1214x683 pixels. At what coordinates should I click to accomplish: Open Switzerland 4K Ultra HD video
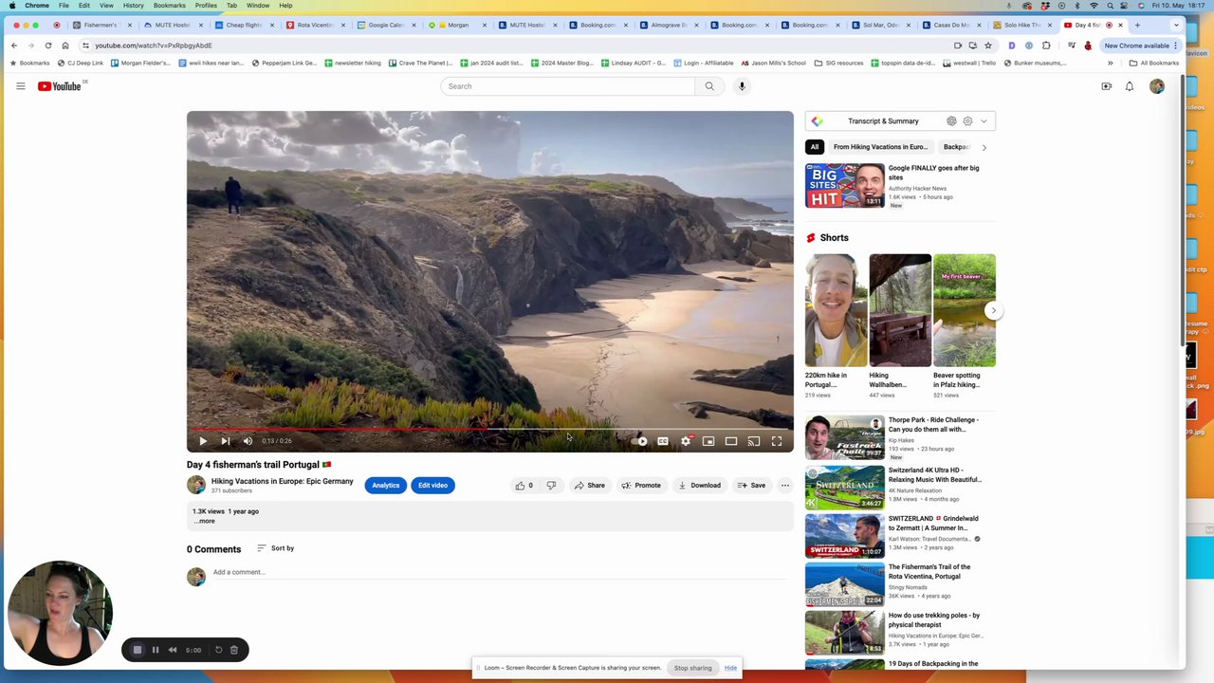click(x=900, y=487)
